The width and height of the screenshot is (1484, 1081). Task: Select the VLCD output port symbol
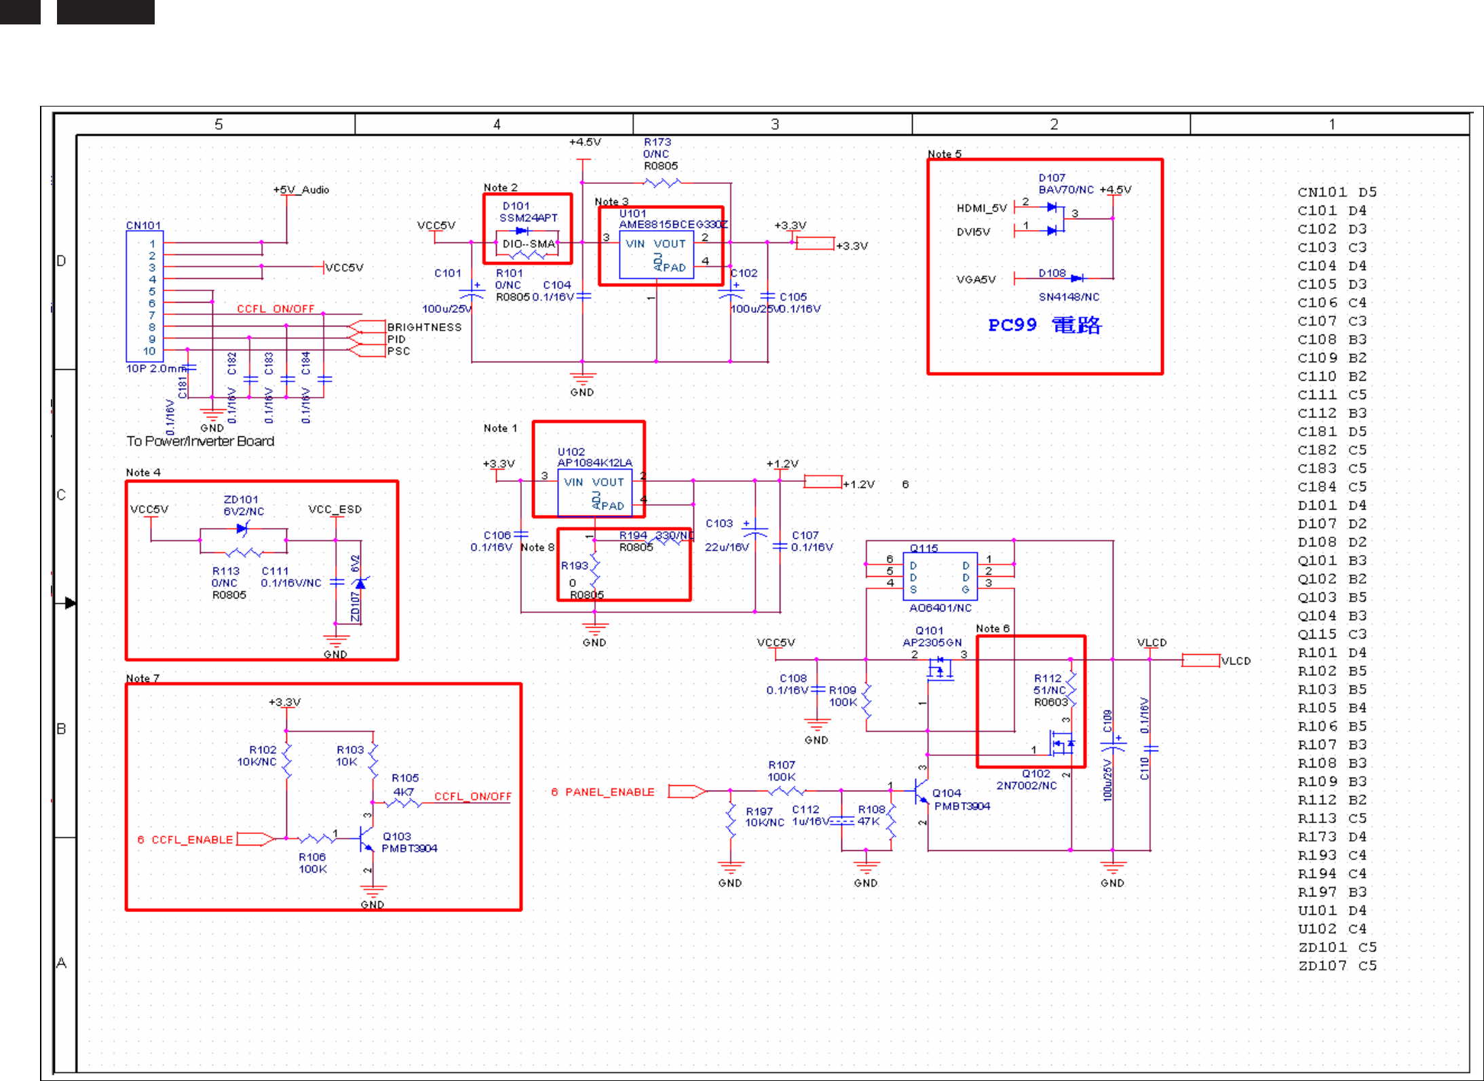pos(1200,660)
